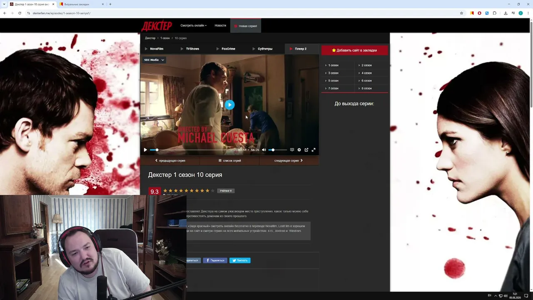Open the network icon in the system tray
This screenshot has width=533, height=300.
501,296
